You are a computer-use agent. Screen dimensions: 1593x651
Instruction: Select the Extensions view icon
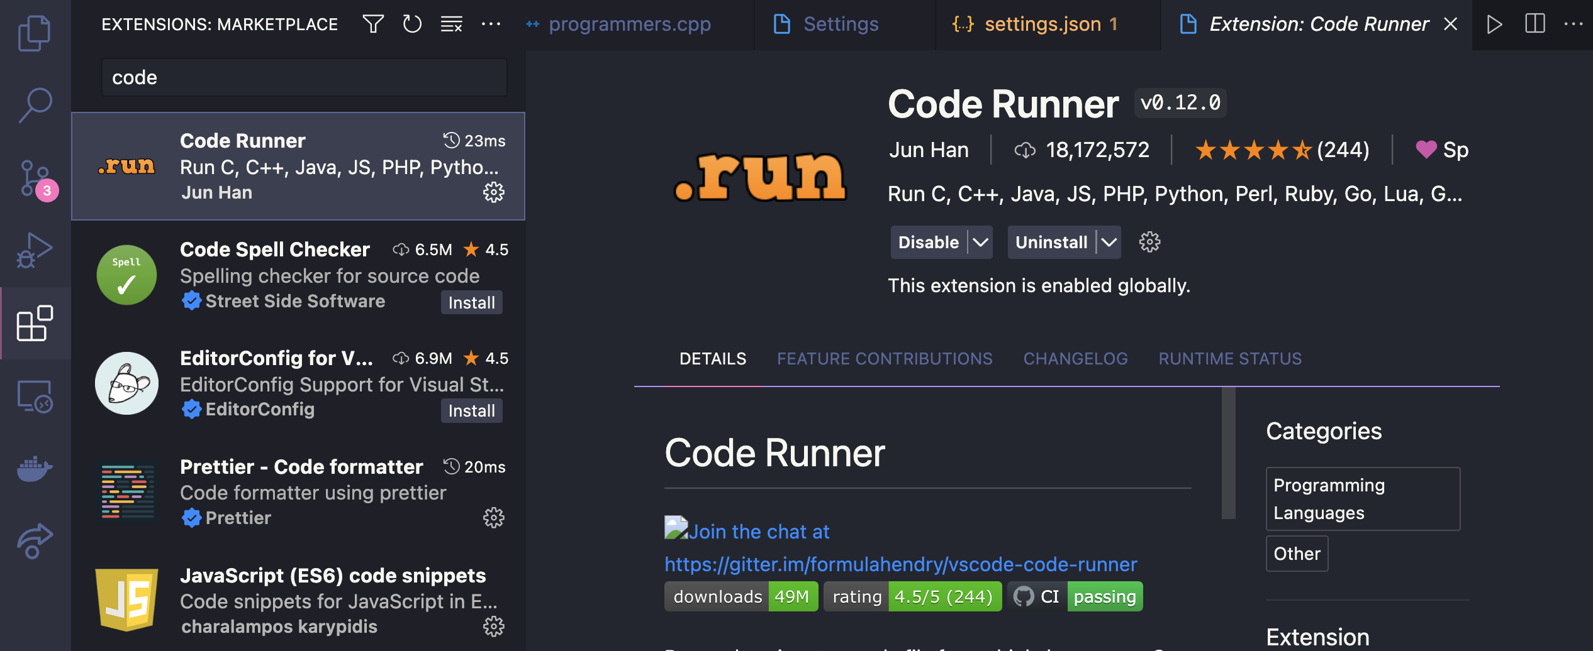click(35, 323)
